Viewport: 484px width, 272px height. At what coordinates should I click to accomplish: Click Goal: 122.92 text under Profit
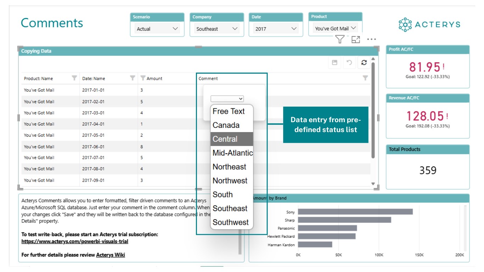point(428,76)
